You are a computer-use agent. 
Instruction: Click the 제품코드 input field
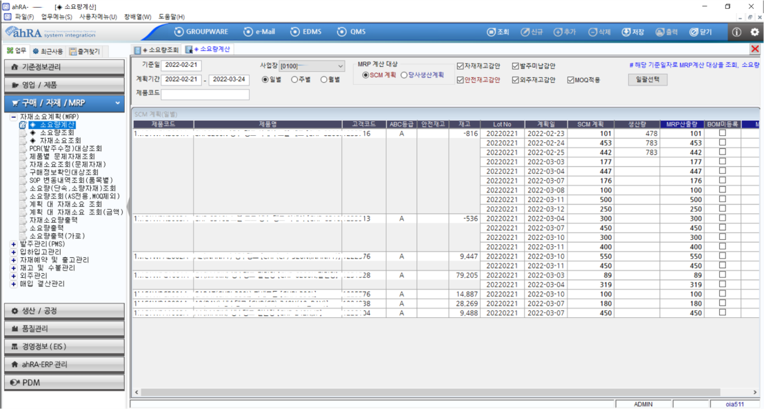(x=205, y=94)
